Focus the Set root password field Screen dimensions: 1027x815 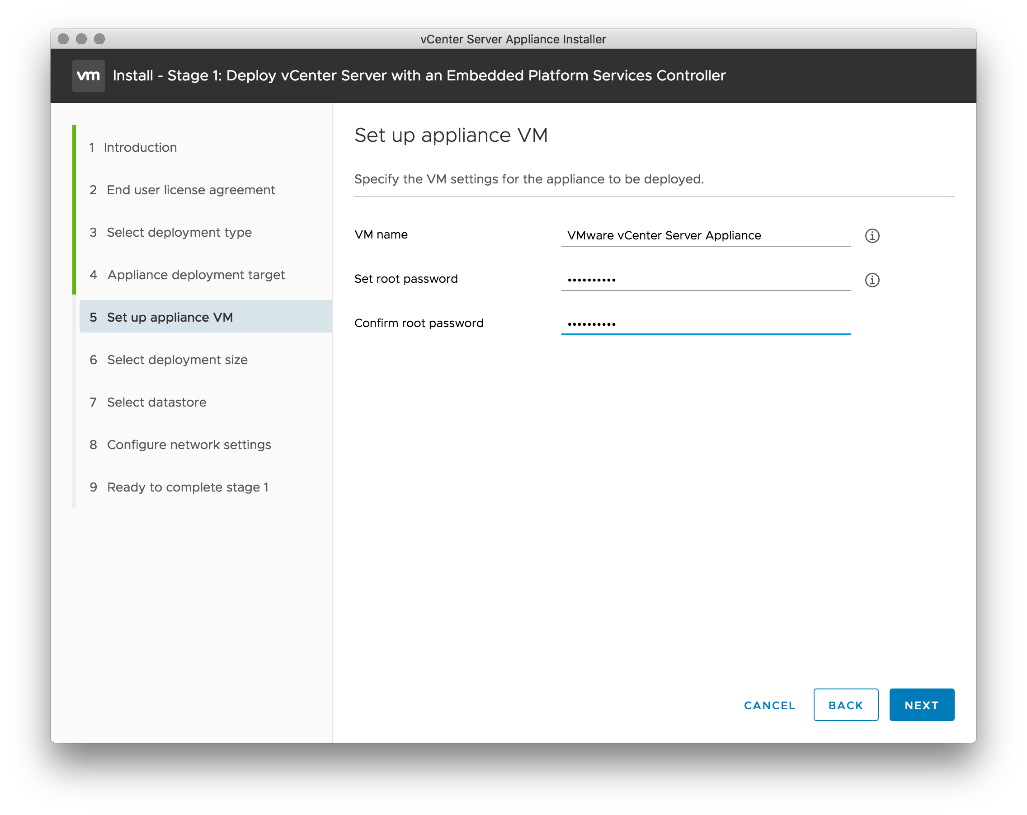coord(705,280)
